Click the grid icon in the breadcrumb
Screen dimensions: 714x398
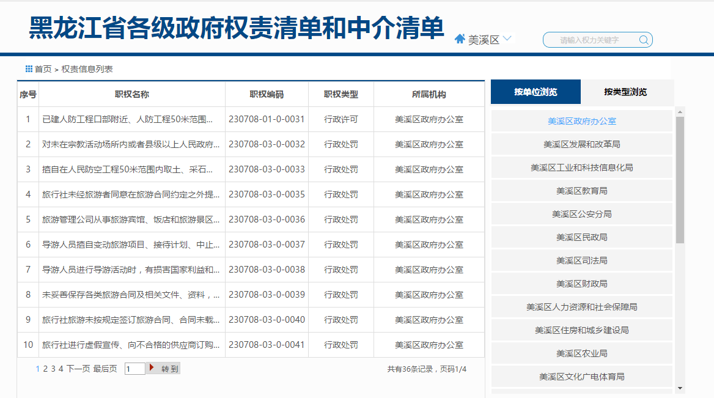(29, 68)
